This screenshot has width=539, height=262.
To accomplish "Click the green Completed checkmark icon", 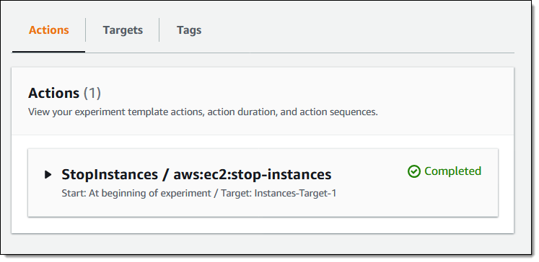I will click(414, 171).
